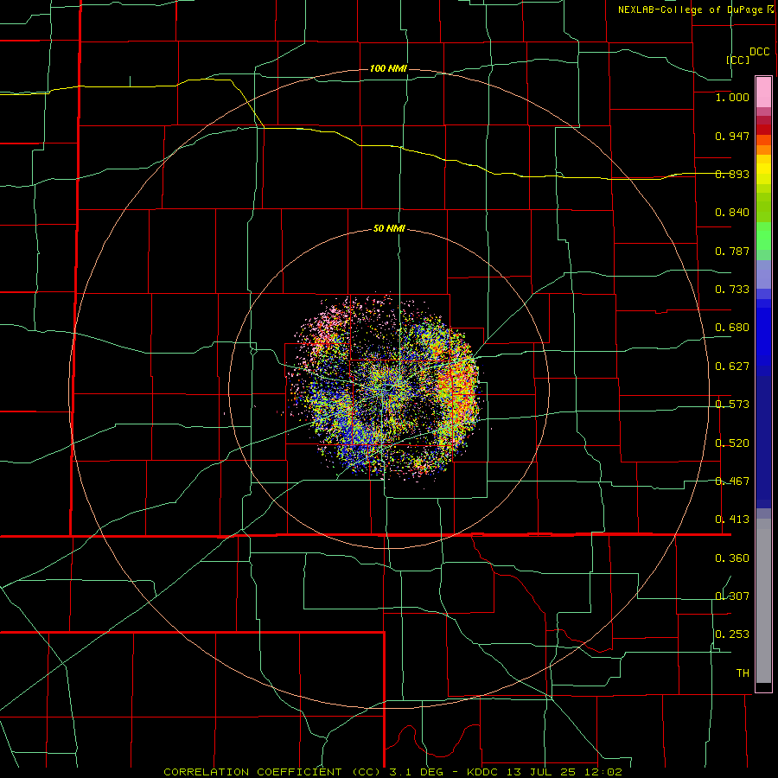Screen dimensions: 778x778
Task: Click the pink top segment of the colorbar
Action: coord(763,92)
